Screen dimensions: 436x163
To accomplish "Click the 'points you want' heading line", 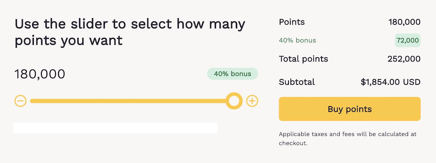I will point(69,41).
